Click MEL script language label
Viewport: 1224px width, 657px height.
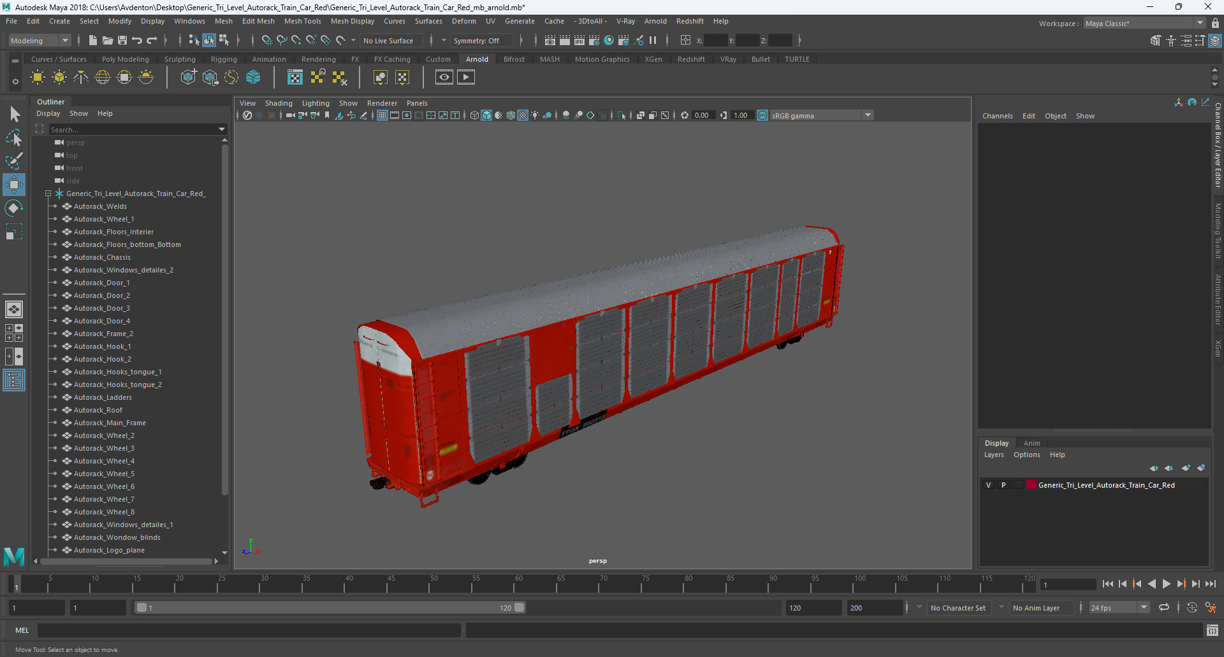(22, 630)
